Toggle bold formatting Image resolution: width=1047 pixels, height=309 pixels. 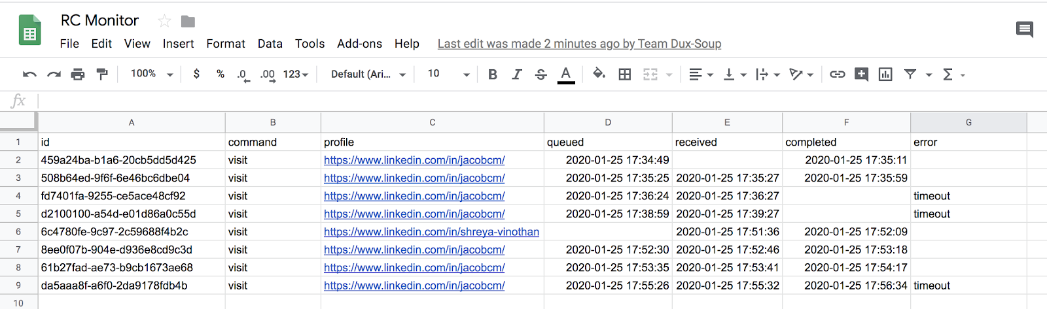(493, 74)
